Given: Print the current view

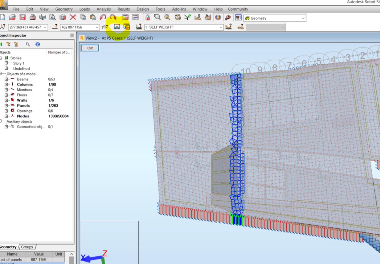Looking at the screenshot, I should pyautogui.click(x=32, y=17).
